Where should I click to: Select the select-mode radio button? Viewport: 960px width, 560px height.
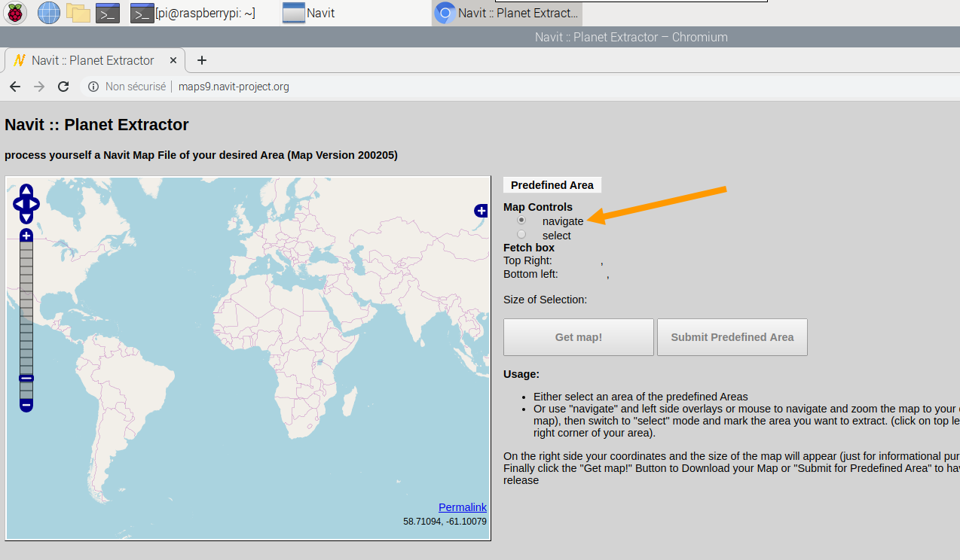[521, 235]
